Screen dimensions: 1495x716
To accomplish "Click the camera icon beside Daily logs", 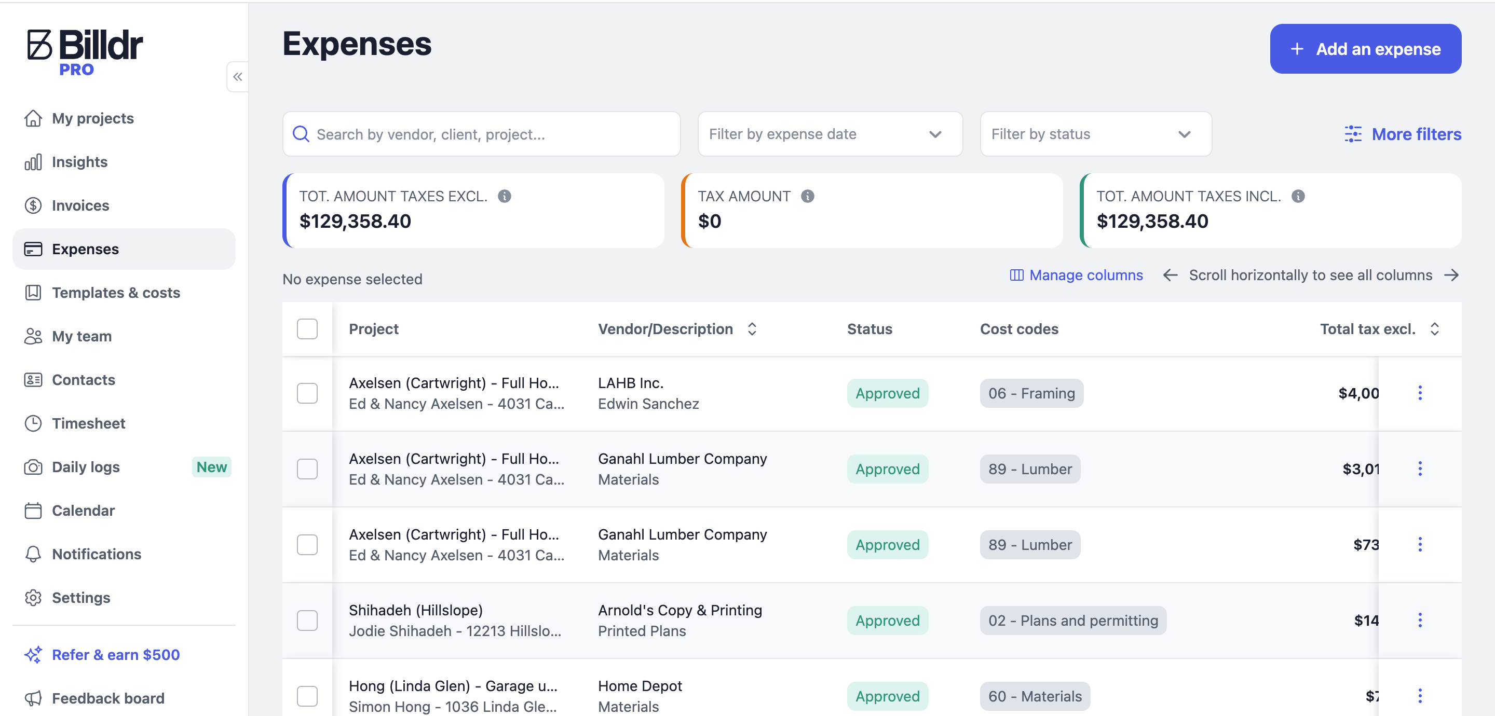I will 33,467.
